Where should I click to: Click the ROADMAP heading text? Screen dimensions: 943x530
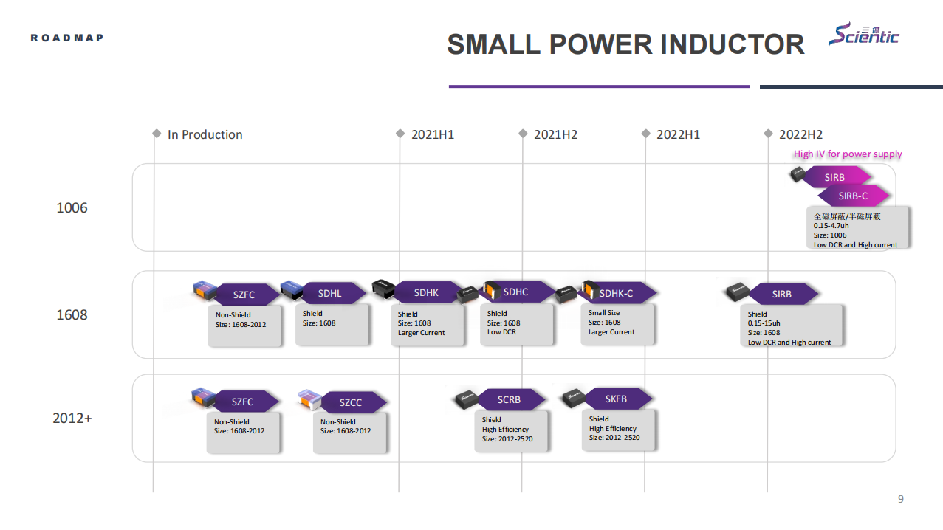[66, 38]
